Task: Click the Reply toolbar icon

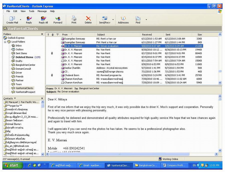Action: (29, 20)
